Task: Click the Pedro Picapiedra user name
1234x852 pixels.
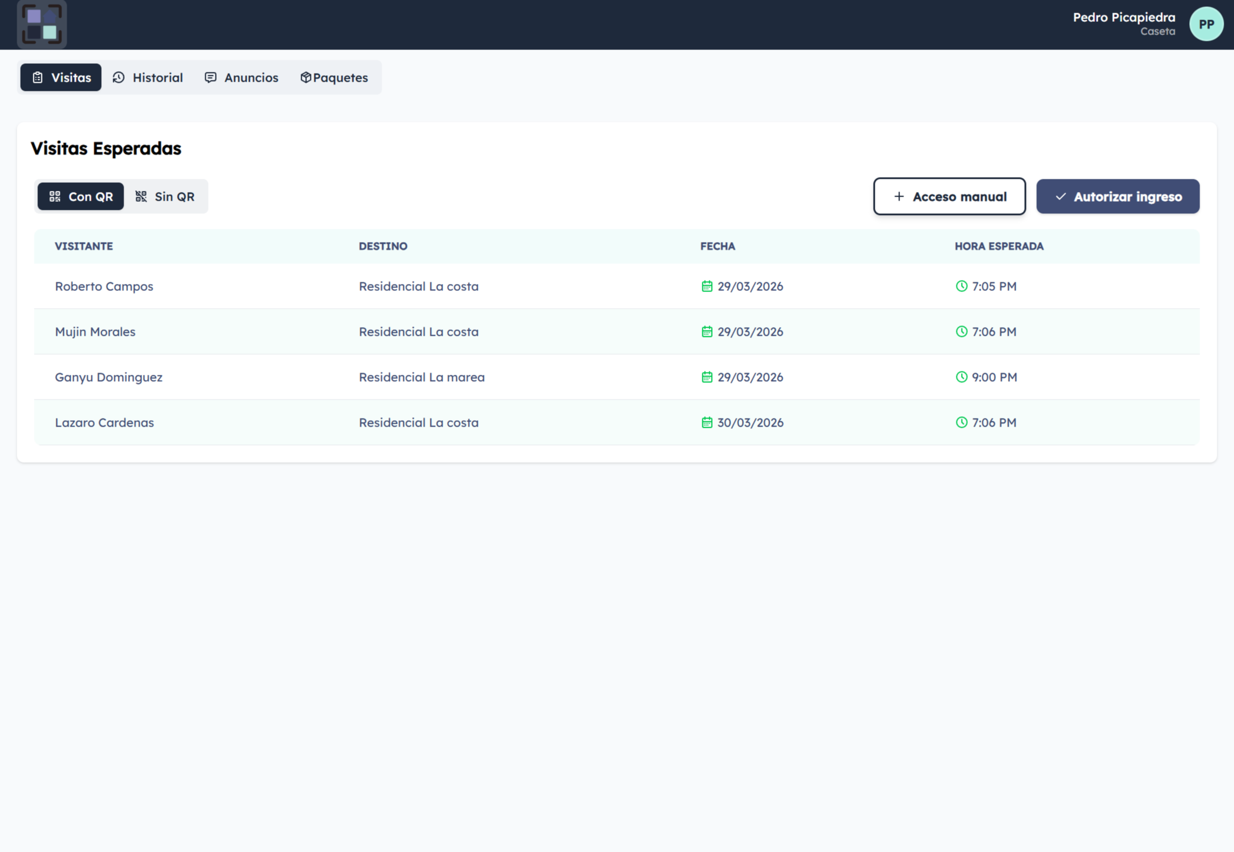Action: [x=1124, y=17]
